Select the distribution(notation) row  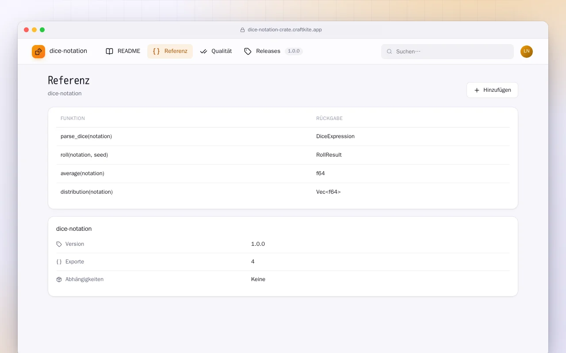(x=283, y=192)
